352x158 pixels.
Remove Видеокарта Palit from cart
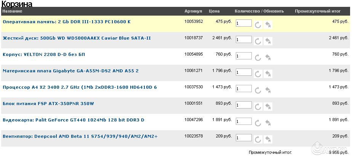point(268,123)
